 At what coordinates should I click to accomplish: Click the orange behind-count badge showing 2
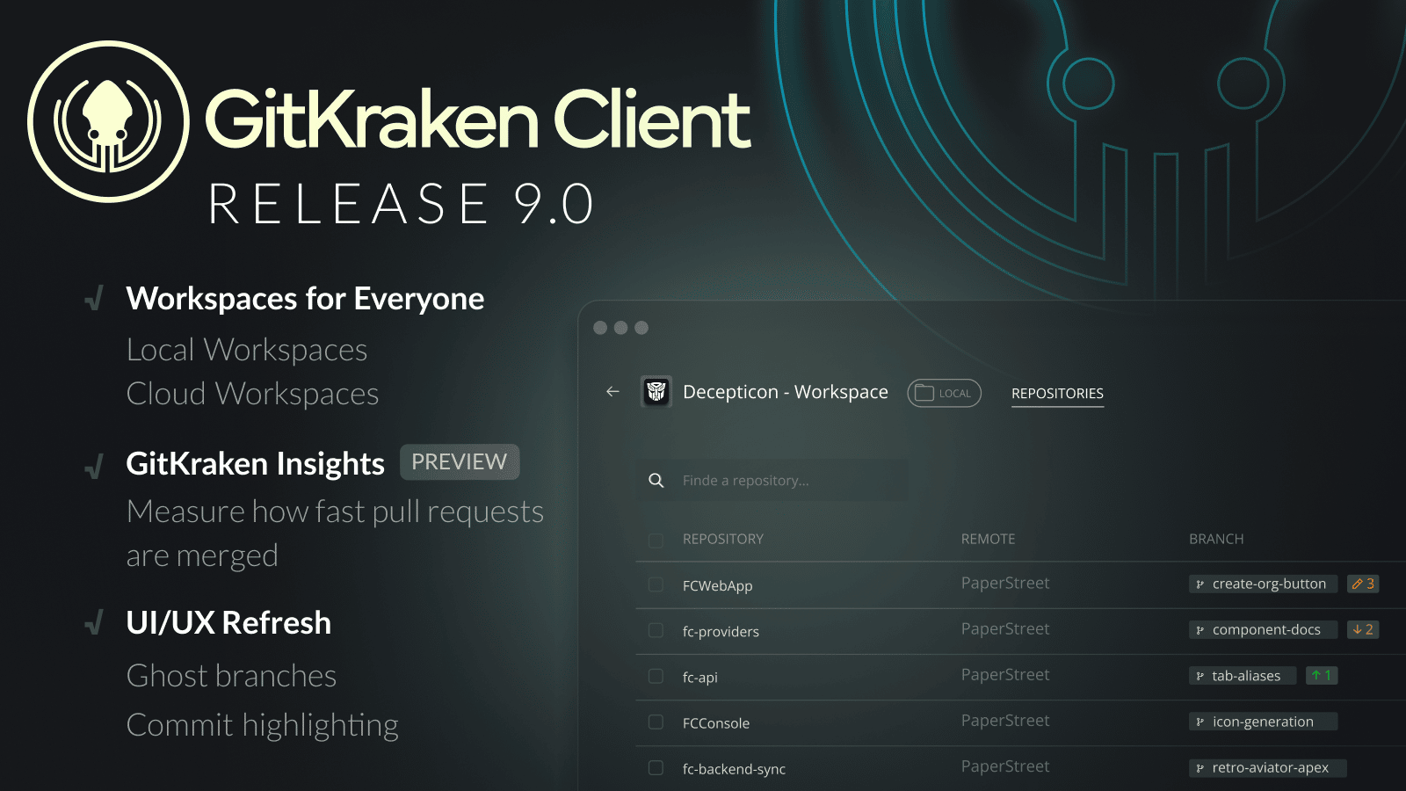pos(1363,629)
